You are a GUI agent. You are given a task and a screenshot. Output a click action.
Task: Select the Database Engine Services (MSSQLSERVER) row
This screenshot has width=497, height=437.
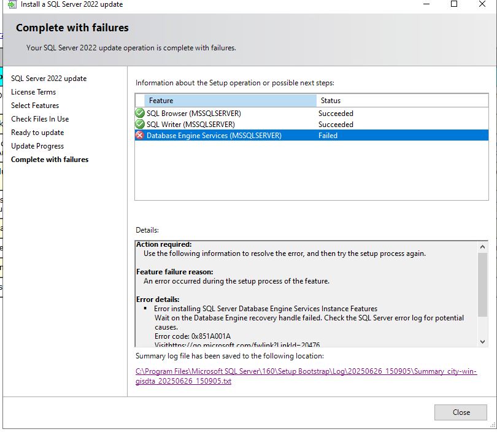(x=312, y=136)
